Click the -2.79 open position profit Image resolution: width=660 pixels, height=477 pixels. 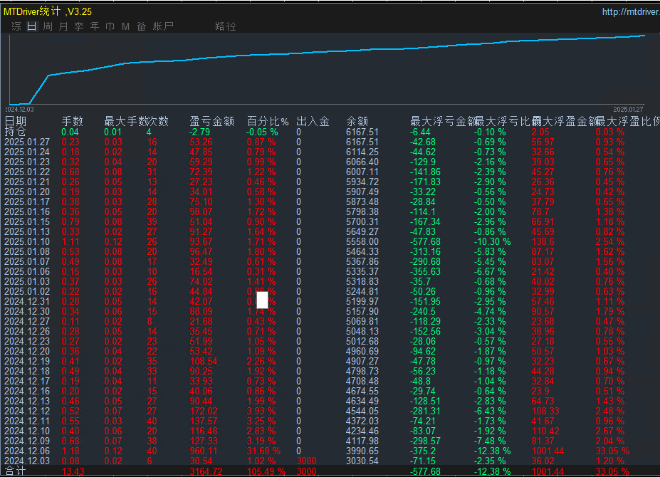point(199,132)
